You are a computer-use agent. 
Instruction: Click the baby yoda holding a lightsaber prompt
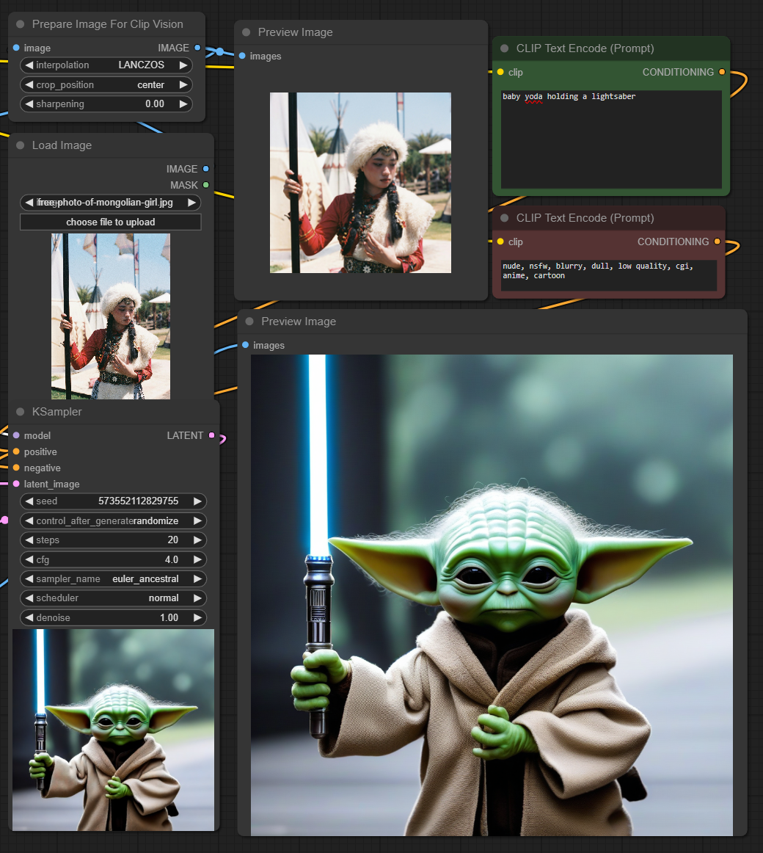coord(569,97)
